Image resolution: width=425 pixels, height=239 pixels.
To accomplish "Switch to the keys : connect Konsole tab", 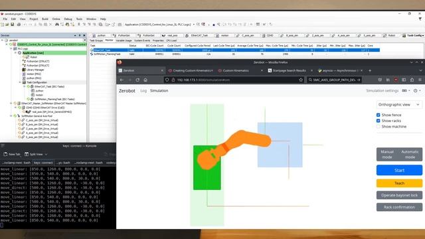I will tap(43, 163).
